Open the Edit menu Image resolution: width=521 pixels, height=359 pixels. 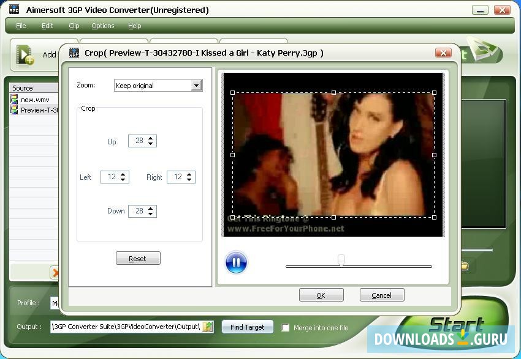pyautogui.click(x=47, y=26)
